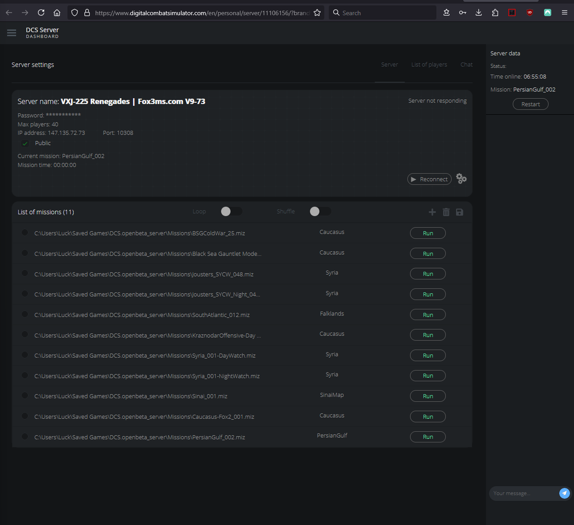574x525 pixels.
Task: Select the SouthAtlantic_012.miz mission radio button
Action: [x=25, y=314]
